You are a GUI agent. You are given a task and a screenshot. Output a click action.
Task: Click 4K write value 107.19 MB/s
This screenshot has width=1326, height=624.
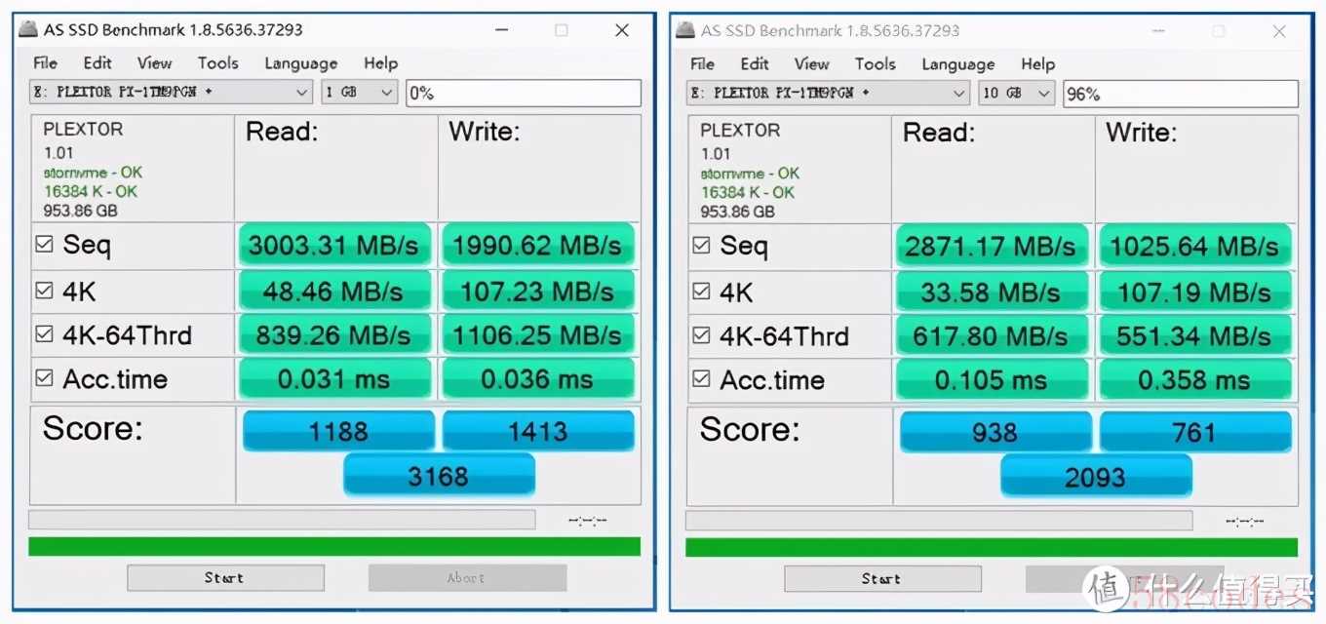tap(1195, 292)
